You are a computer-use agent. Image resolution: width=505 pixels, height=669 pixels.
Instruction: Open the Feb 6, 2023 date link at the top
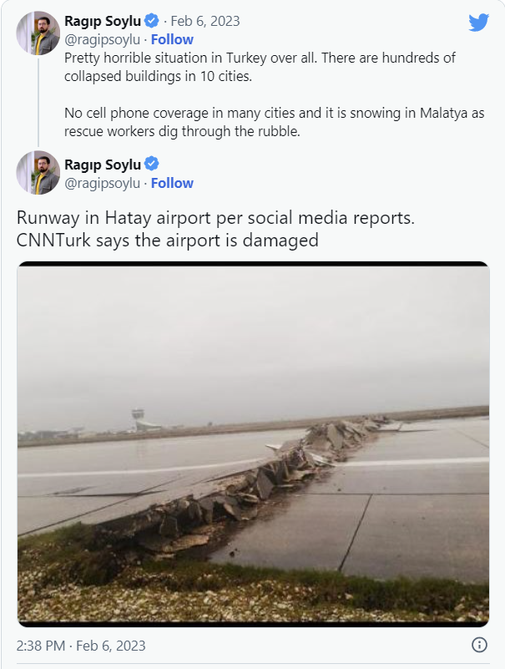(205, 22)
